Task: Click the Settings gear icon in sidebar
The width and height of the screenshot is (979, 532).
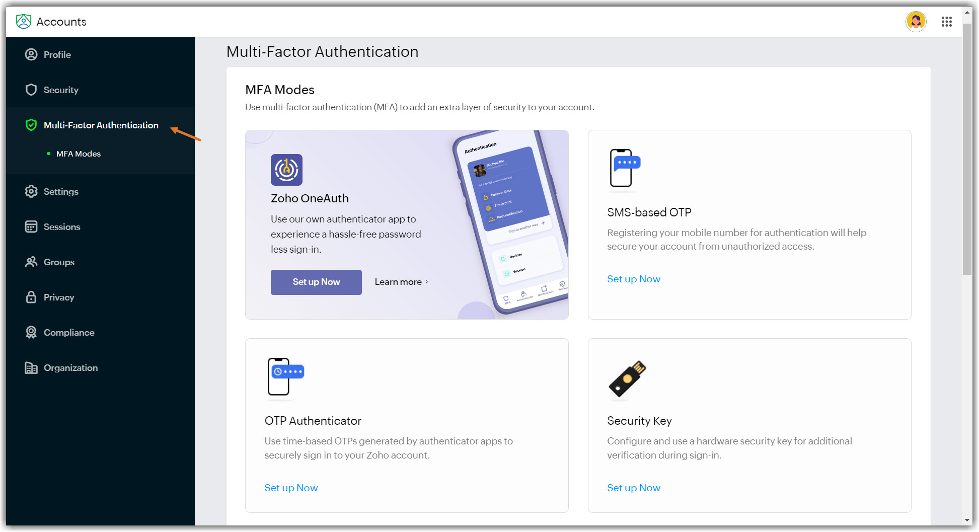Action: pyautogui.click(x=31, y=191)
